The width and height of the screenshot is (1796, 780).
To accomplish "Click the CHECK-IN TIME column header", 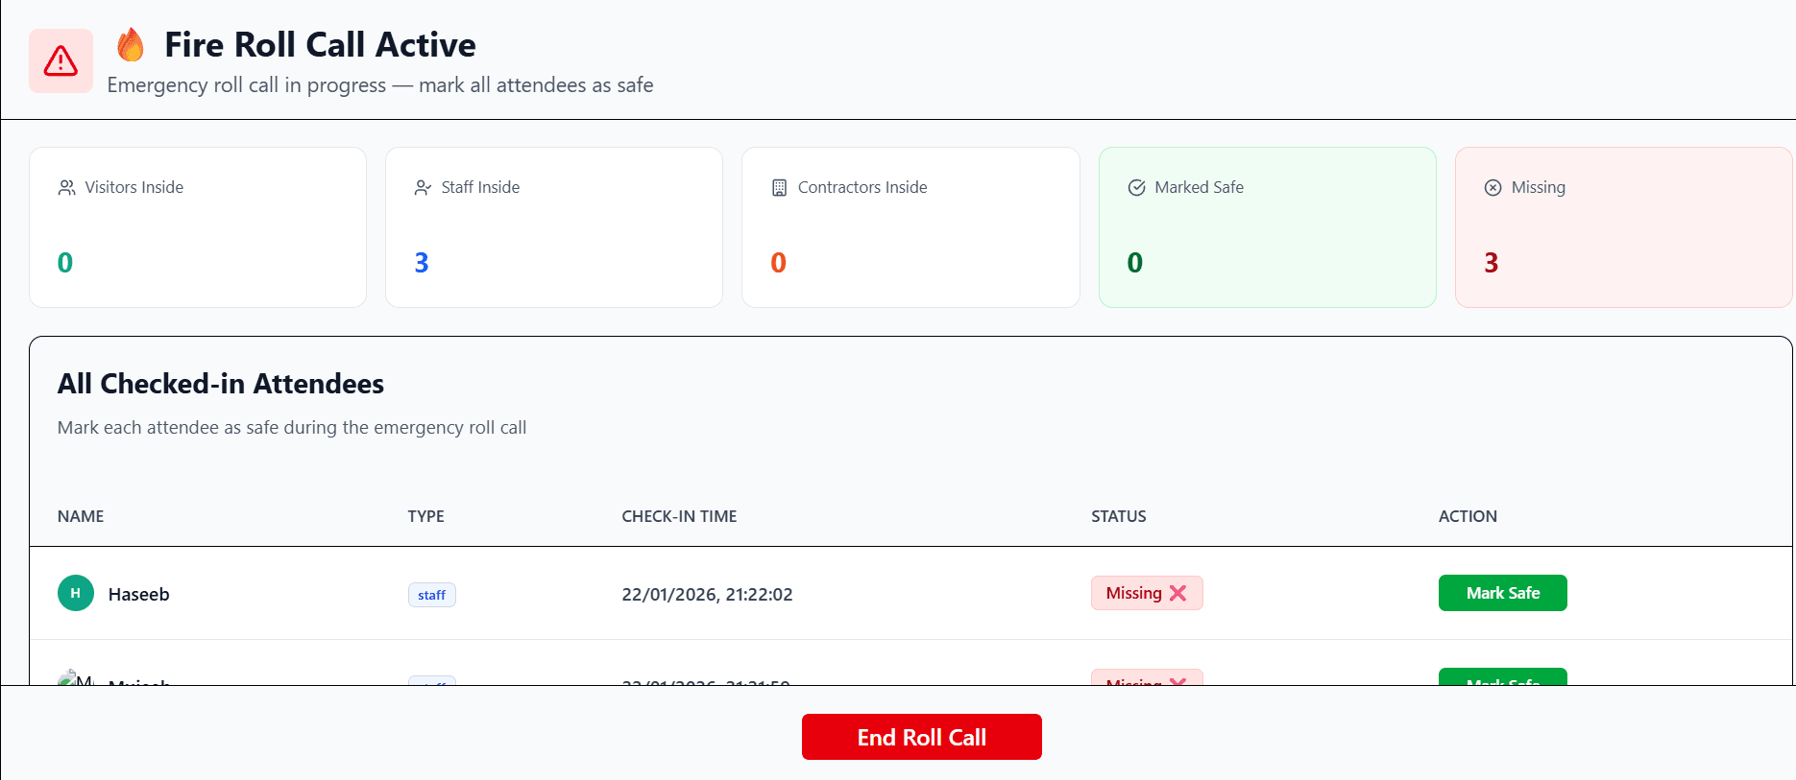I will coord(679,516).
